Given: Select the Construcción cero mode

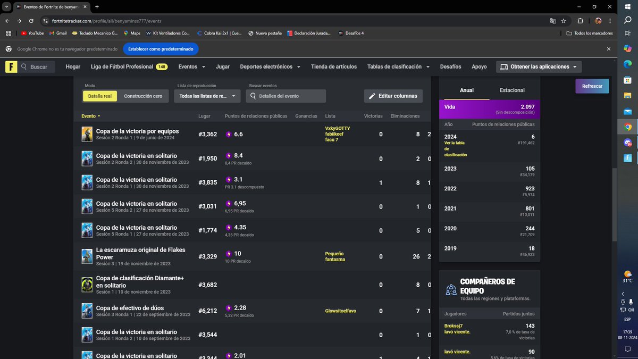Looking at the screenshot, I should click(143, 96).
